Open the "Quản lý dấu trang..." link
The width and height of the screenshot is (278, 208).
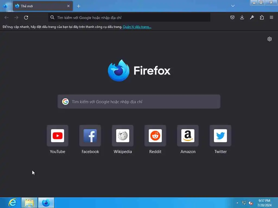pos(137,27)
